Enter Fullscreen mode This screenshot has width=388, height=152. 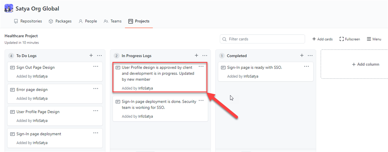pyautogui.click(x=350, y=39)
